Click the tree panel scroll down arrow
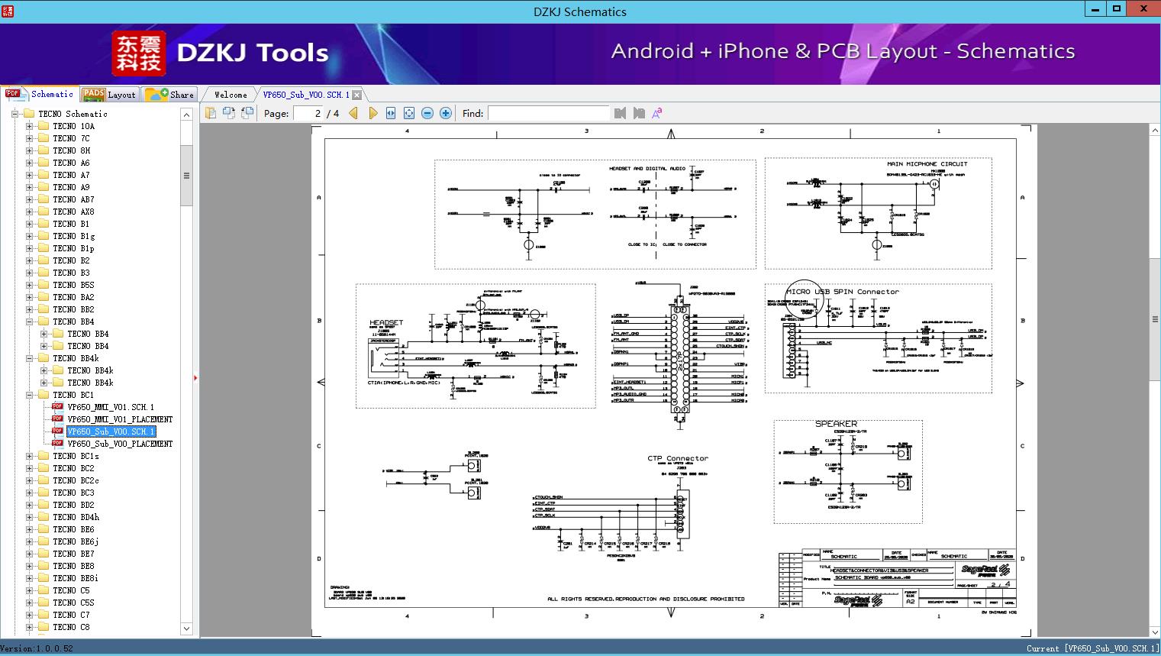The image size is (1161, 656). pyautogui.click(x=186, y=629)
